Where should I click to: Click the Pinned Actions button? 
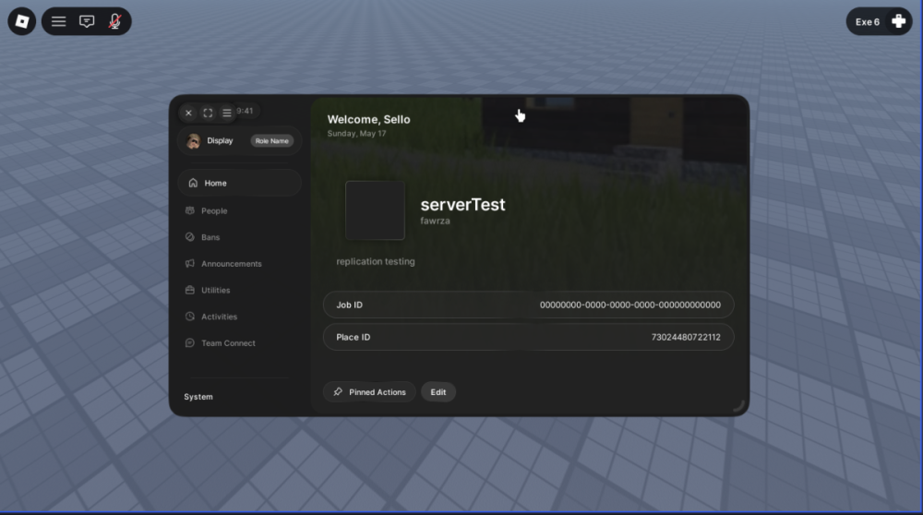click(369, 392)
